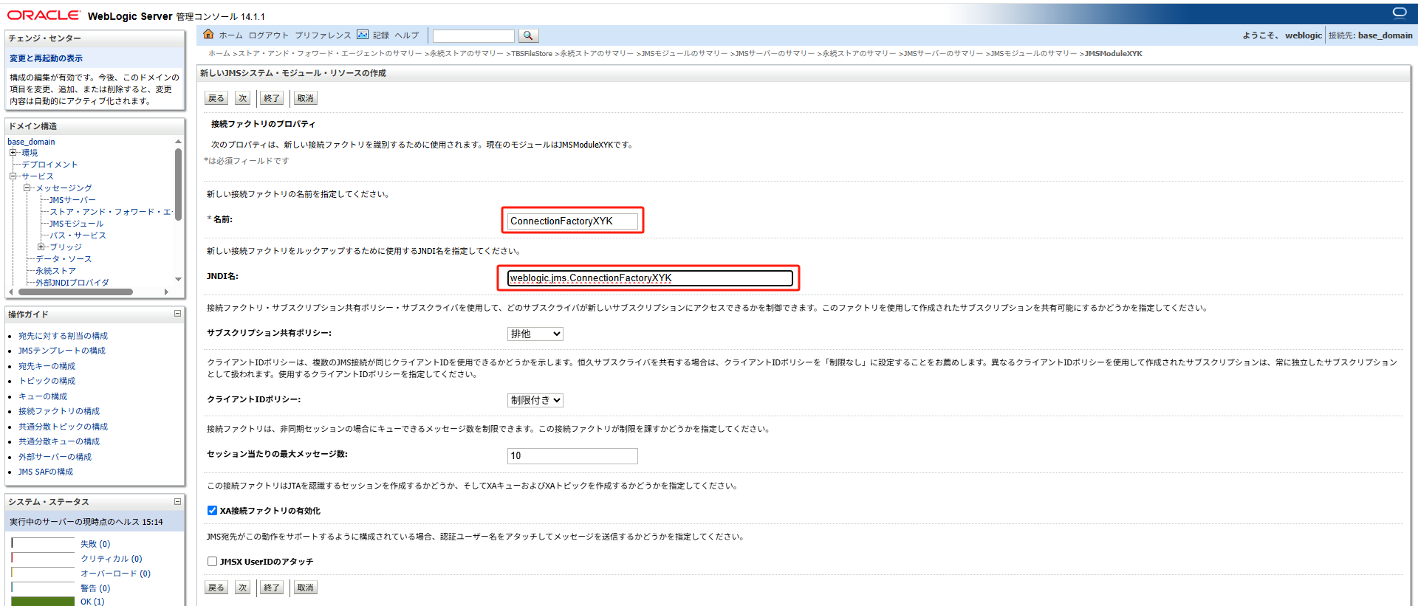Click the Home house icon
The height and width of the screenshot is (606, 1418).
pos(208,34)
